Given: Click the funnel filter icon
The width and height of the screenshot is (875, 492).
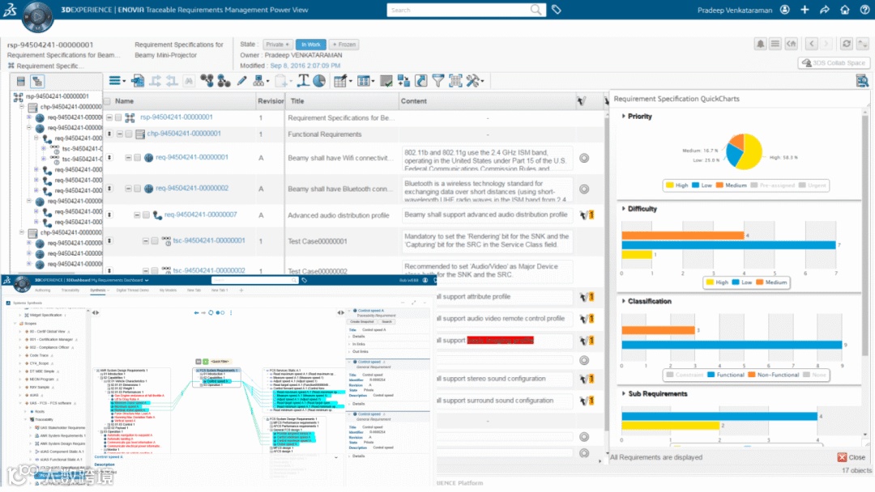Looking at the screenshot, I should click(x=438, y=81).
